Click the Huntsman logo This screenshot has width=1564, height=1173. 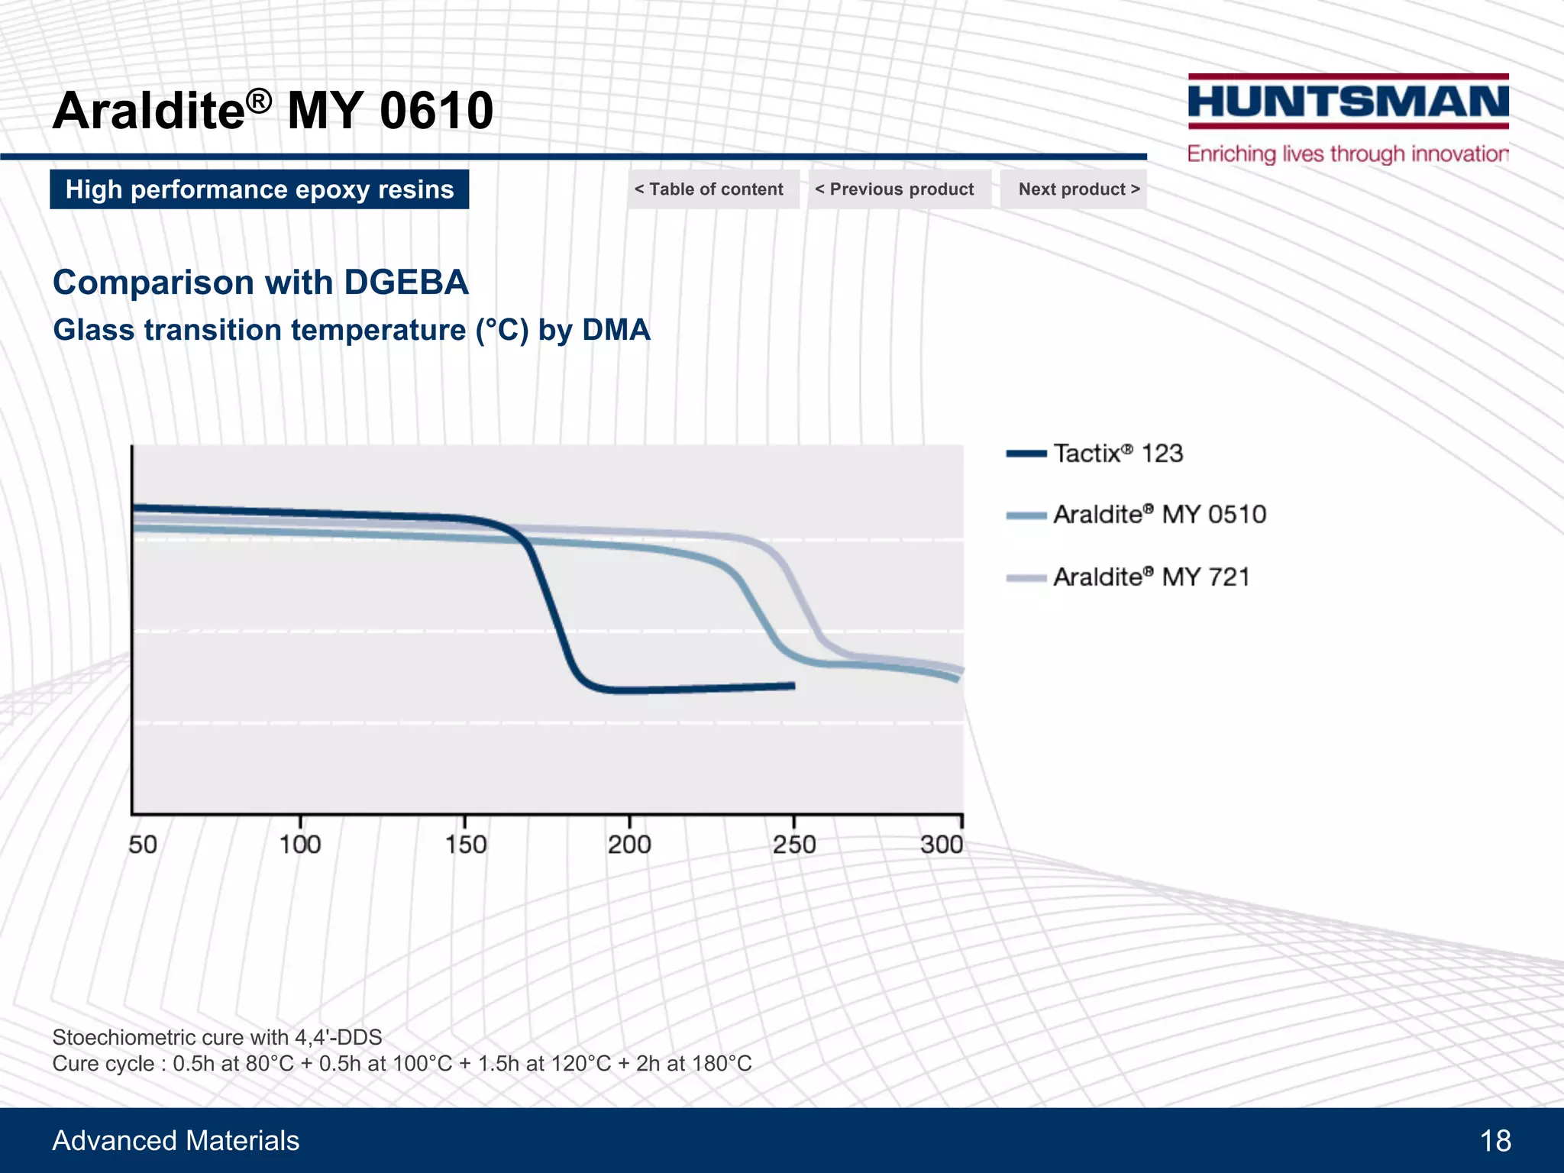click(x=1348, y=102)
